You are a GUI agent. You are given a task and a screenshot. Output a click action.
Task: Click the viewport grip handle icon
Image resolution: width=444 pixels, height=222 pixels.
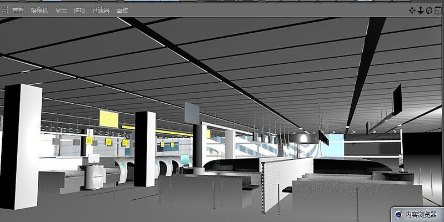click(x=5, y=11)
